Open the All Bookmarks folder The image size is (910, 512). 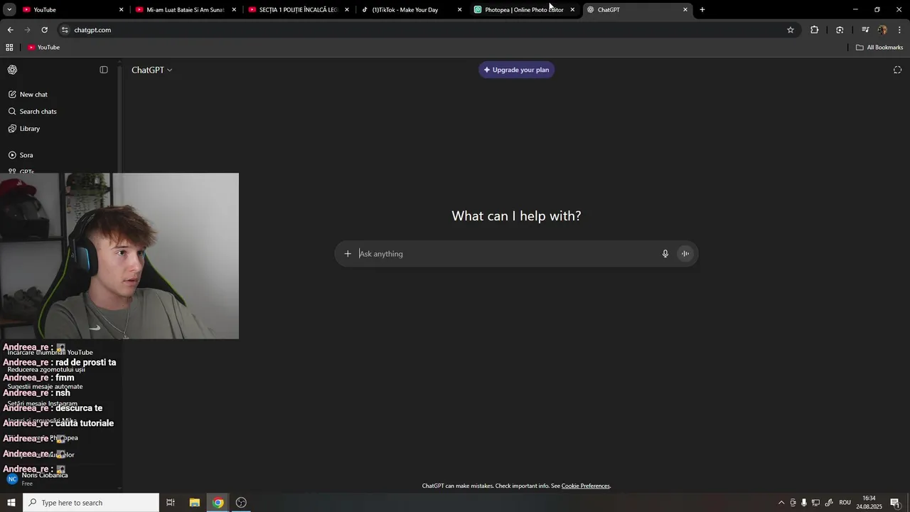pyautogui.click(x=879, y=48)
